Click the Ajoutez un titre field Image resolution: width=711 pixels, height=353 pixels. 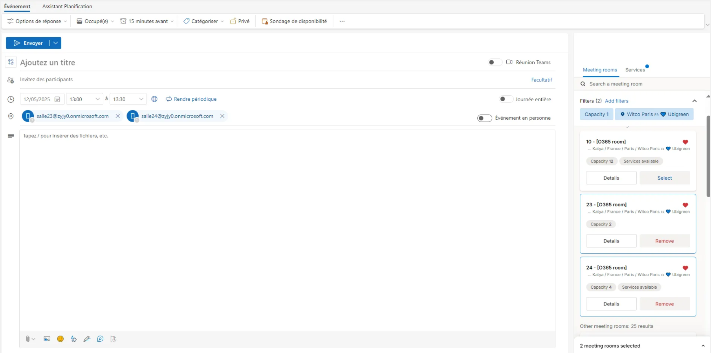[251, 62]
